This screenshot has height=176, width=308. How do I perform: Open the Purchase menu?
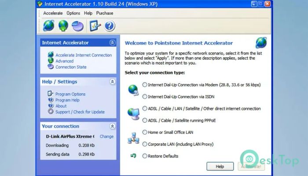click(x=105, y=13)
